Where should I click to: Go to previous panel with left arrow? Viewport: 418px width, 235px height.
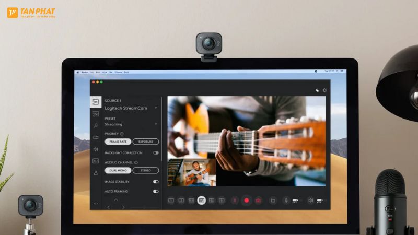click(109, 207)
